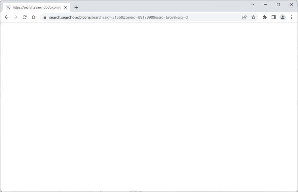Click the blank page content area
Image resolution: width=298 pixels, height=192 pixels.
pos(149,107)
